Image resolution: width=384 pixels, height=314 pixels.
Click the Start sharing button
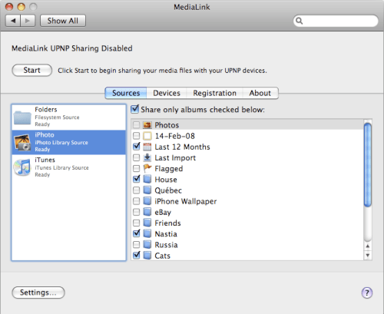pyautogui.click(x=32, y=70)
